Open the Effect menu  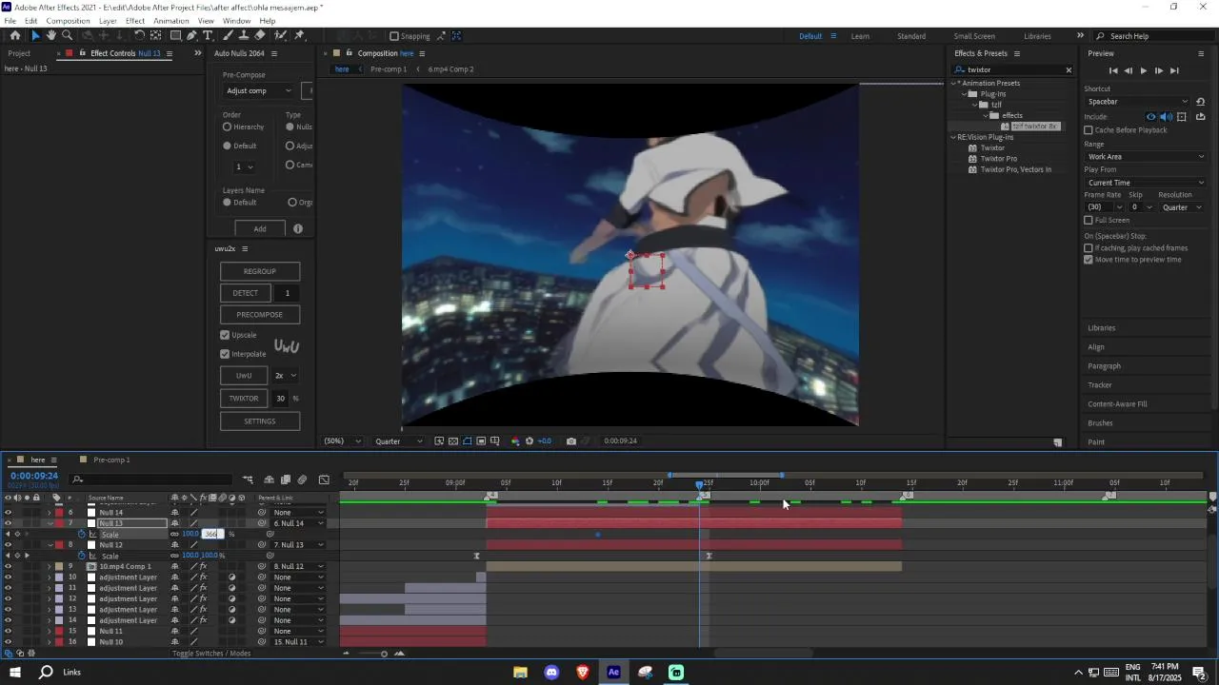coord(135,21)
